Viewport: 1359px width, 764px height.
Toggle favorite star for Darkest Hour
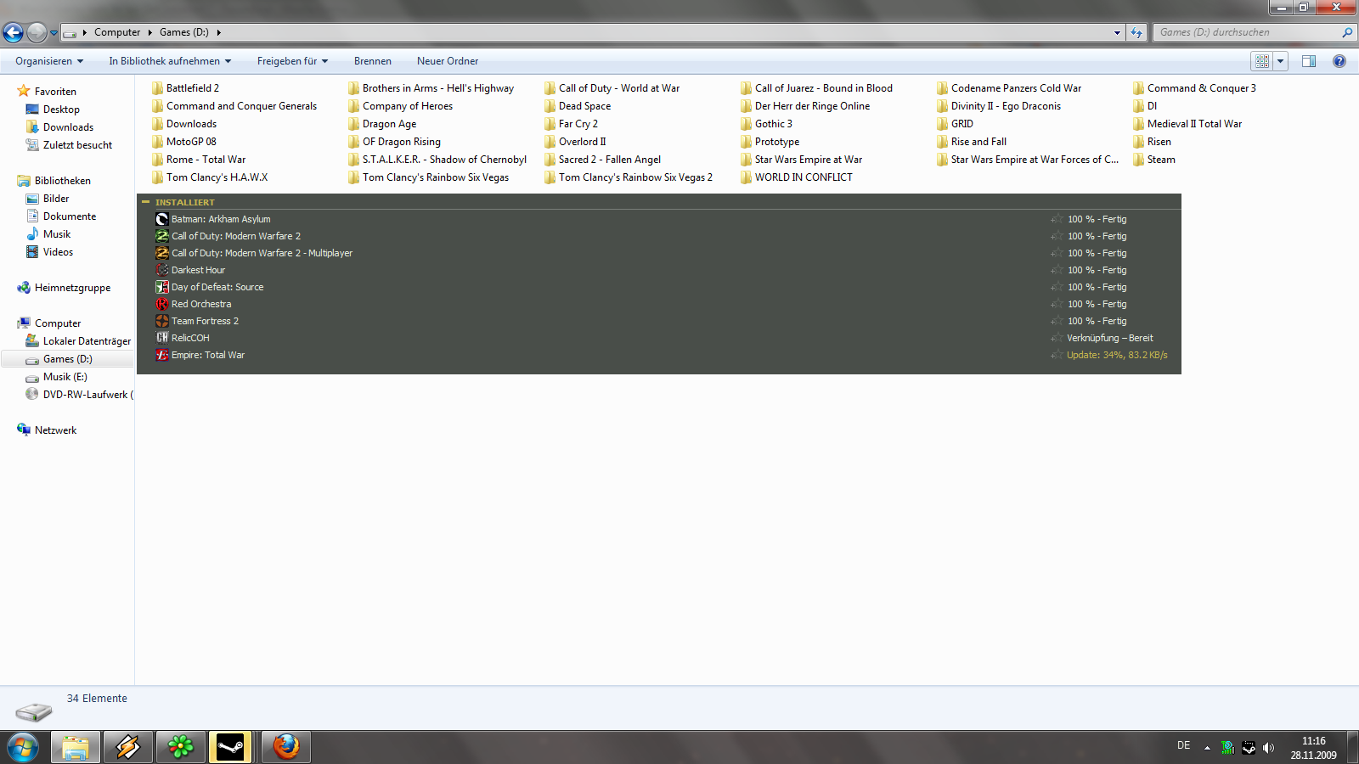click(x=1057, y=270)
